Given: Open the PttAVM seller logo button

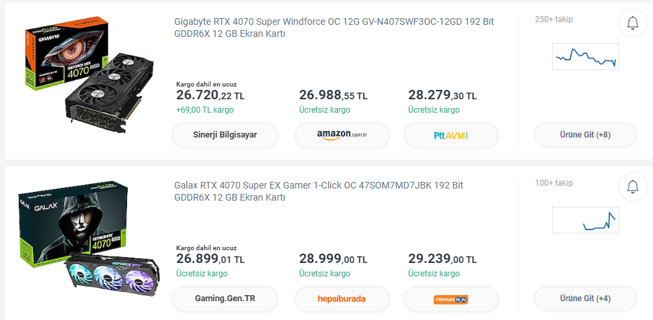Looking at the screenshot, I should (x=451, y=135).
